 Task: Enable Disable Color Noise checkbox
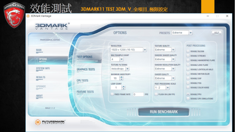click(188, 88)
